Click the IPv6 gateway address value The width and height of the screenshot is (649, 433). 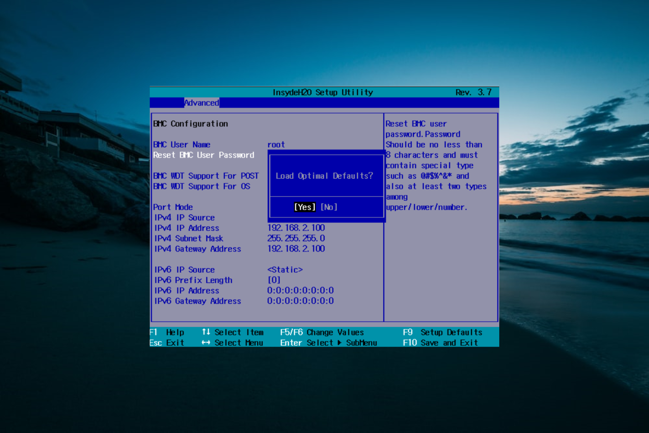click(x=301, y=301)
